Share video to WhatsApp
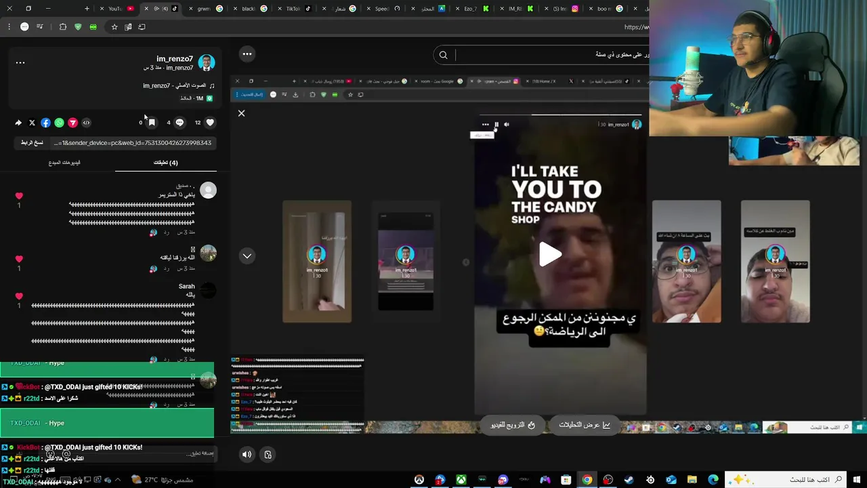The width and height of the screenshot is (867, 488). tap(59, 123)
